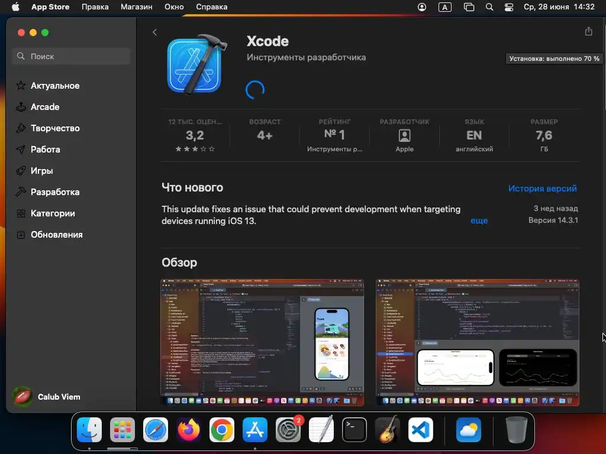Click the Что нового heading

pos(192,187)
